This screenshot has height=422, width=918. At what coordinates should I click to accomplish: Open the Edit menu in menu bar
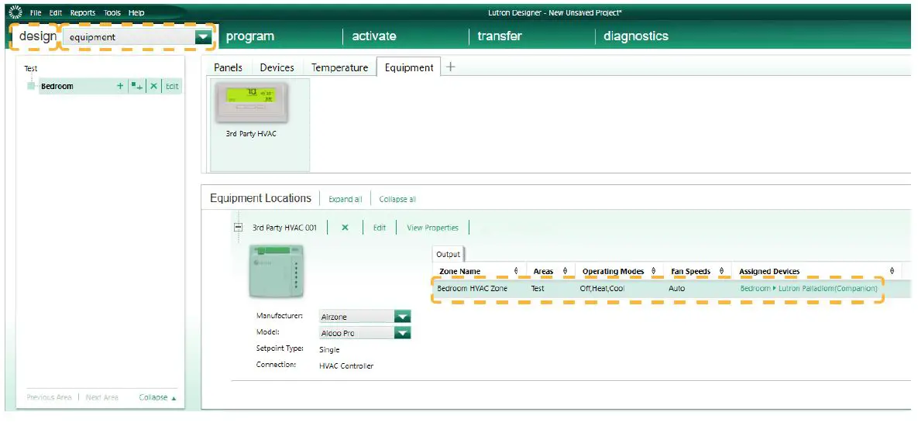tap(56, 12)
